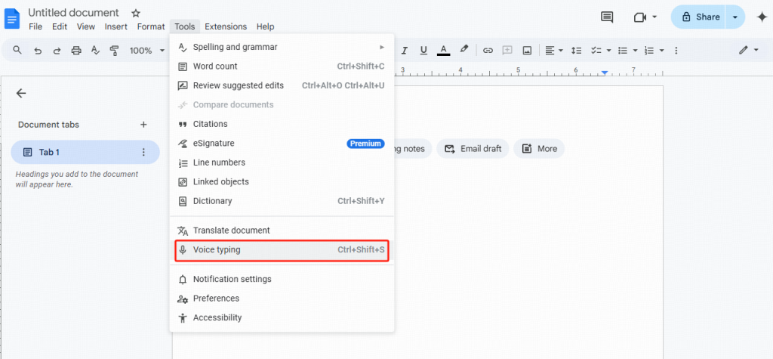Image resolution: width=773 pixels, height=359 pixels.
Task: Close the open Tools menu
Action: tap(184, 26)
